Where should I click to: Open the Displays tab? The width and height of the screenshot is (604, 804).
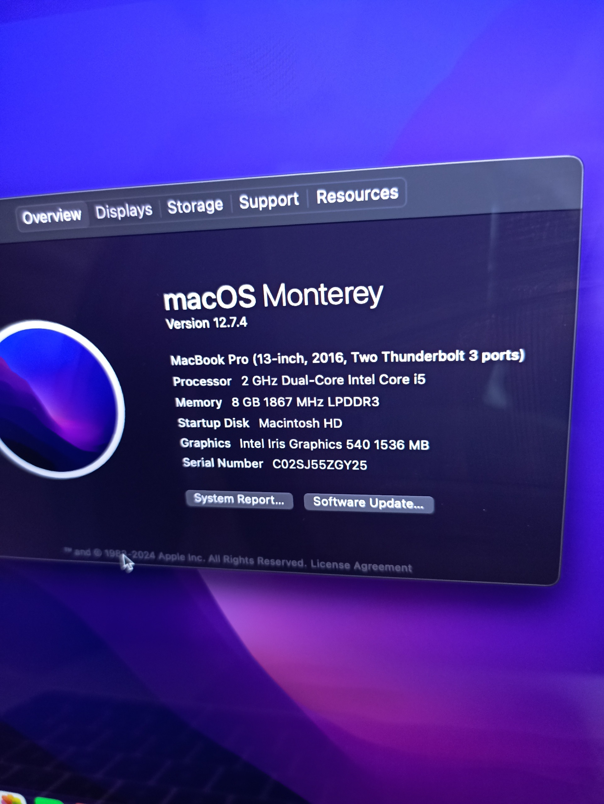124,211
